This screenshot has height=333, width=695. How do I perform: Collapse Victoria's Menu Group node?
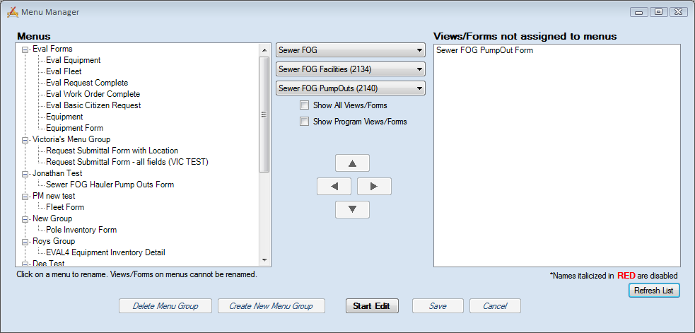tap(25, 140)
